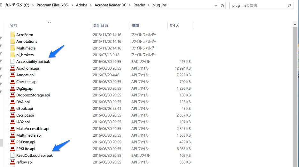This screenshot has width=299, height=167.
Task: Select the Accessibility.api.bak file name
Action: click(x=33, y=62)
